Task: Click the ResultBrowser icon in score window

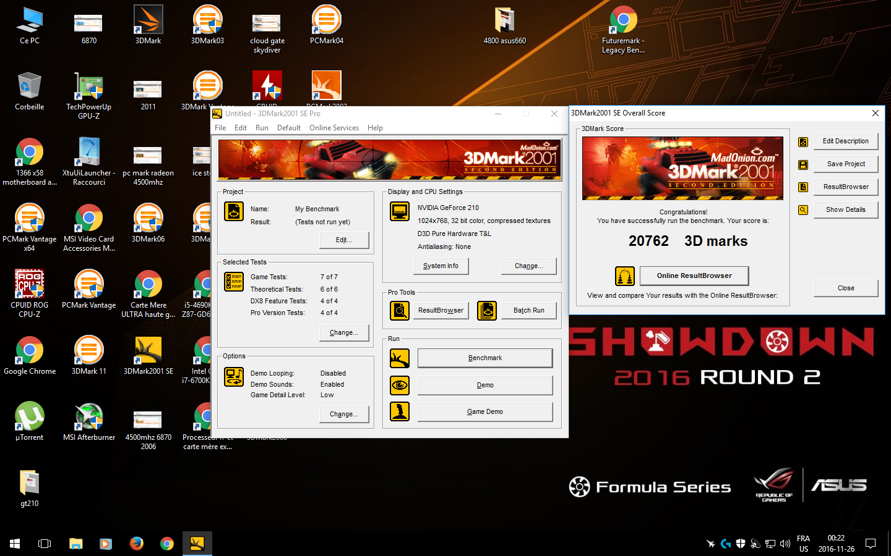Action: tap(803, 187)
